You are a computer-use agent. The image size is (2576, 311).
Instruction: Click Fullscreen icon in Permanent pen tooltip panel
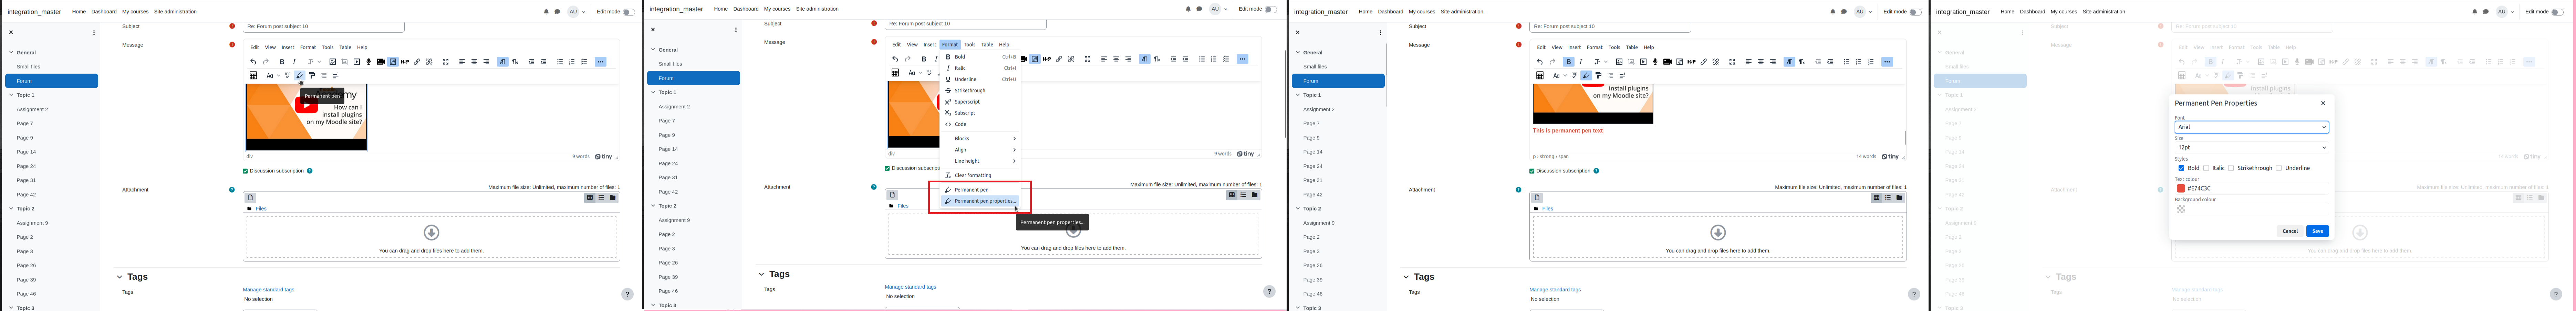point(446,62)
